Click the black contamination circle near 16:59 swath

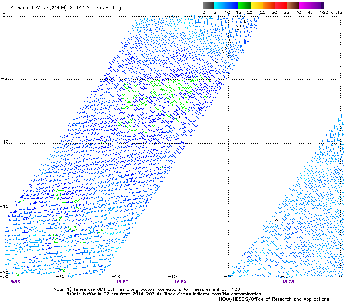click(179, 117)
